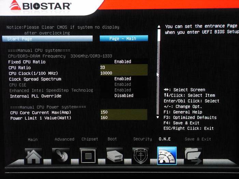Select the Start Page option
Viewport: 239px width, 179px height.
(x=24, y=39)
